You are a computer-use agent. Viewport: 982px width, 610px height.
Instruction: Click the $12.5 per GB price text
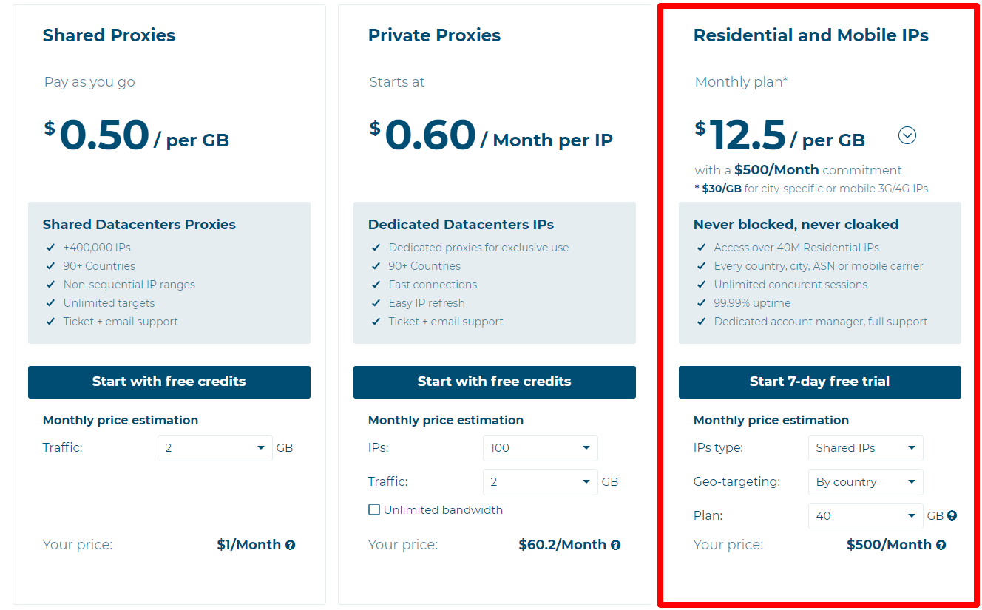[x=748, y=135]
